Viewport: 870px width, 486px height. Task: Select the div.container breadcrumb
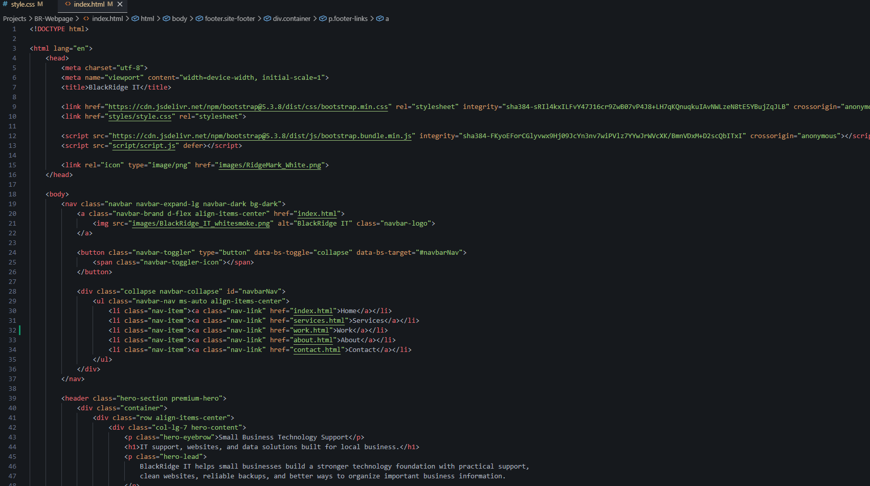click(x=292, y=19)
